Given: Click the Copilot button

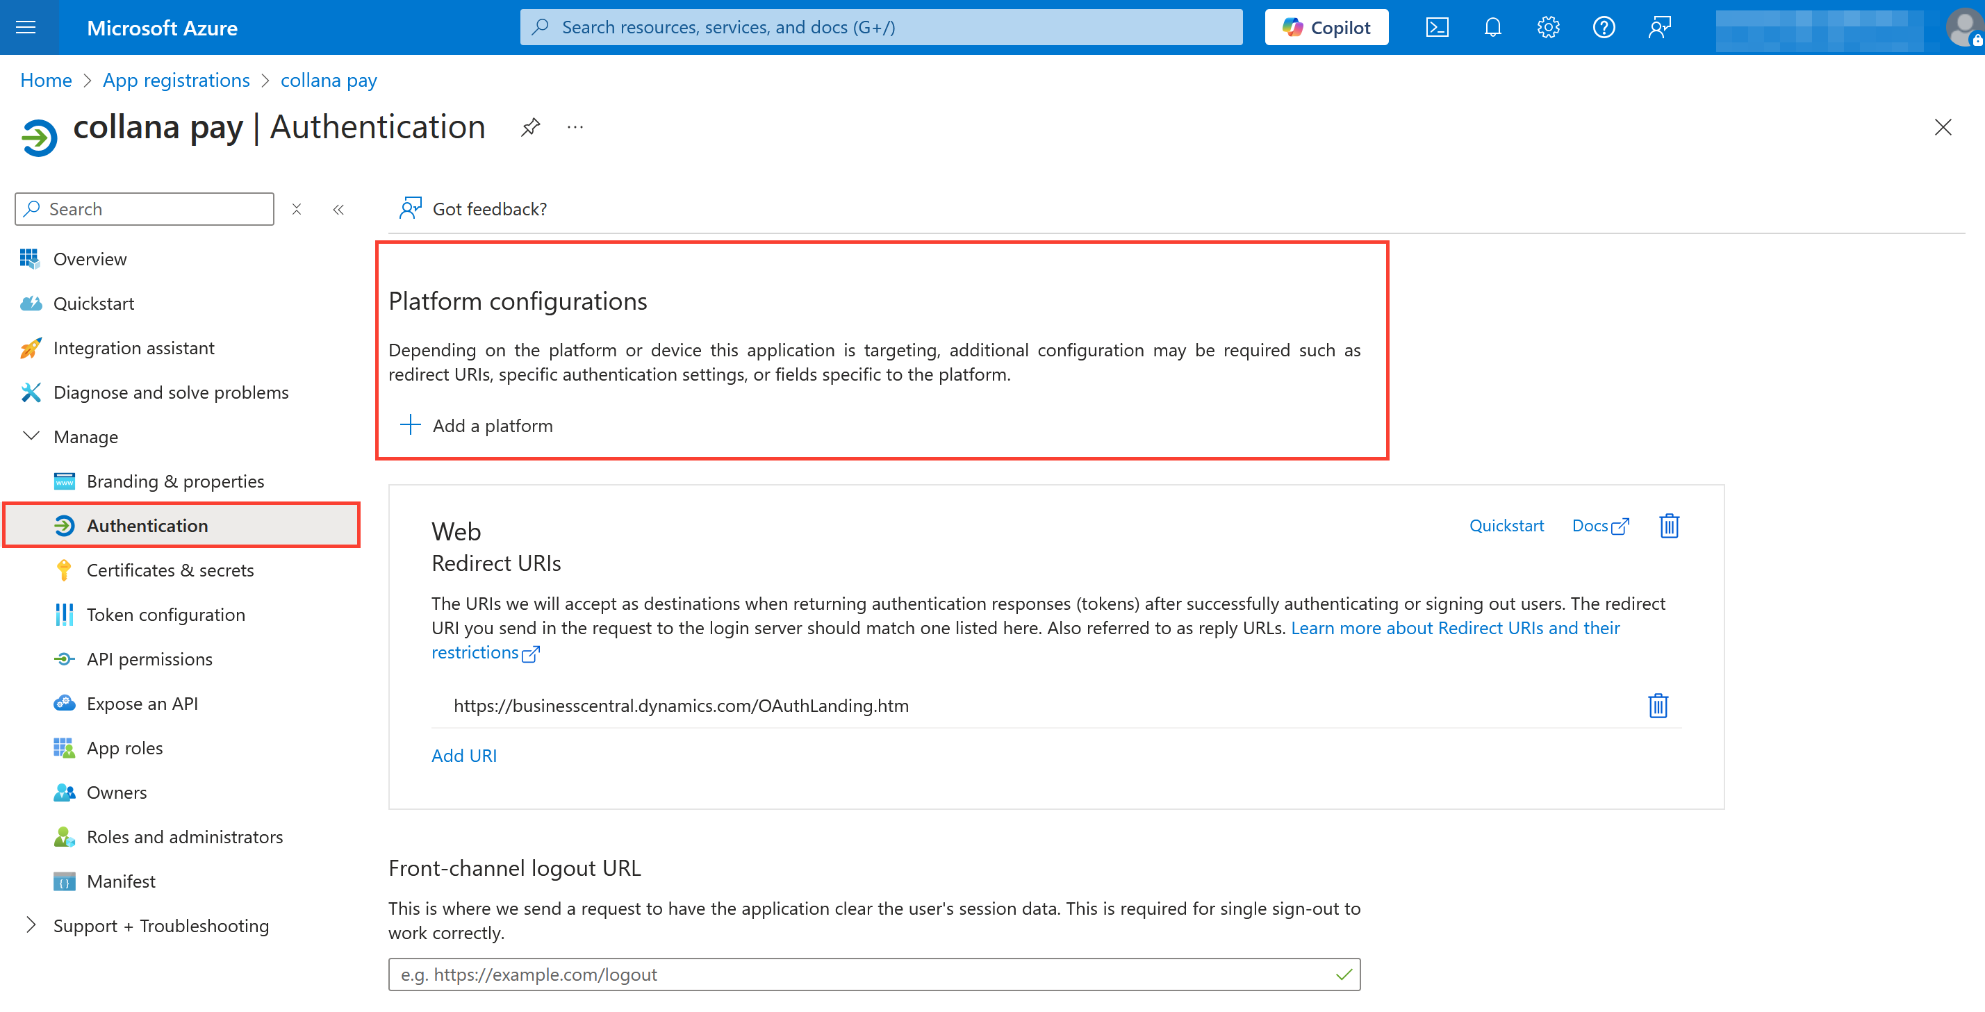Looking at the screenshot, I should pyautogui.click(x=1326, y=28).
